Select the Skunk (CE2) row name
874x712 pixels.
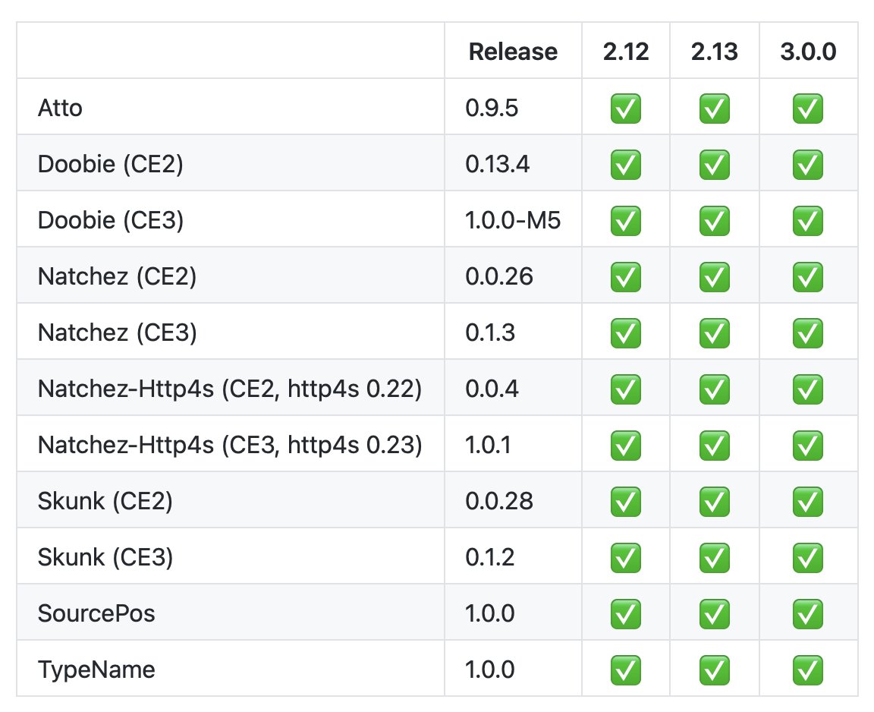pyautogui.click(x=105, y=502)
